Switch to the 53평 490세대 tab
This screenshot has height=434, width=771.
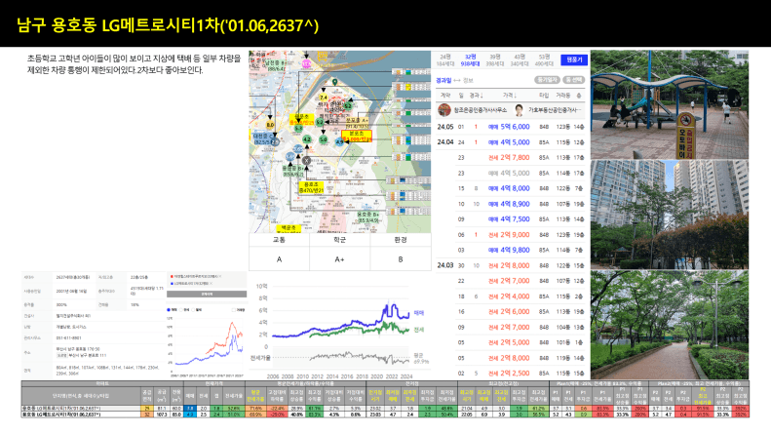pos(544,60)
